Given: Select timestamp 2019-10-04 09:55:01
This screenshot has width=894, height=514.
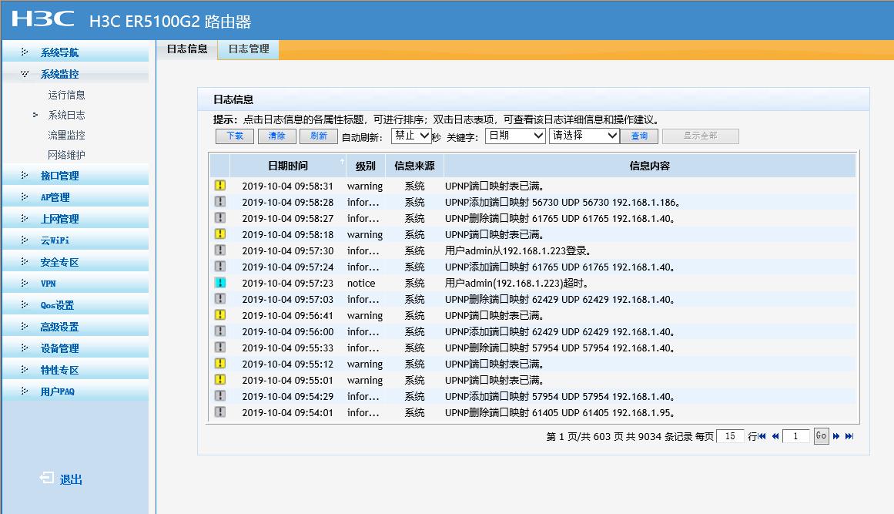Looking at the screenshot, I should coord(287,380).
